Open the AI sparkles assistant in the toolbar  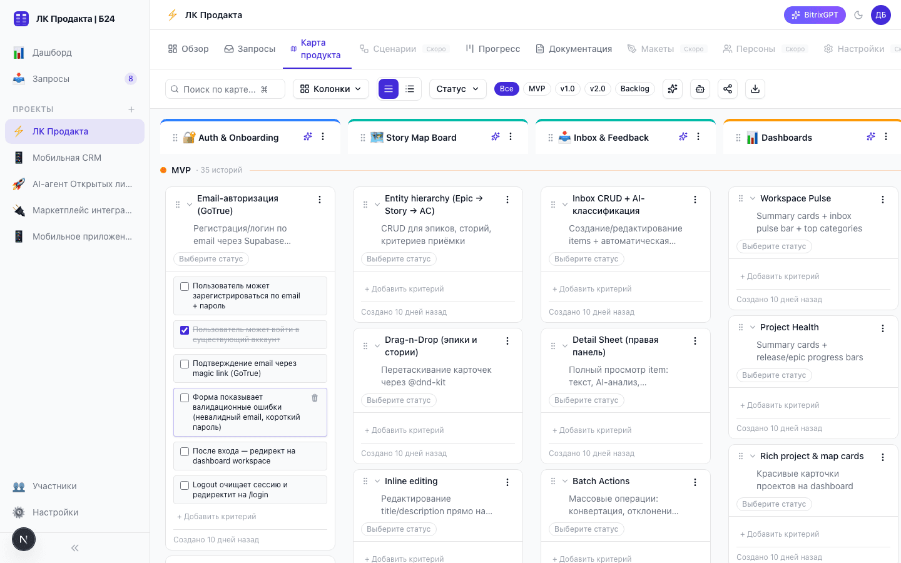point(673,89)
